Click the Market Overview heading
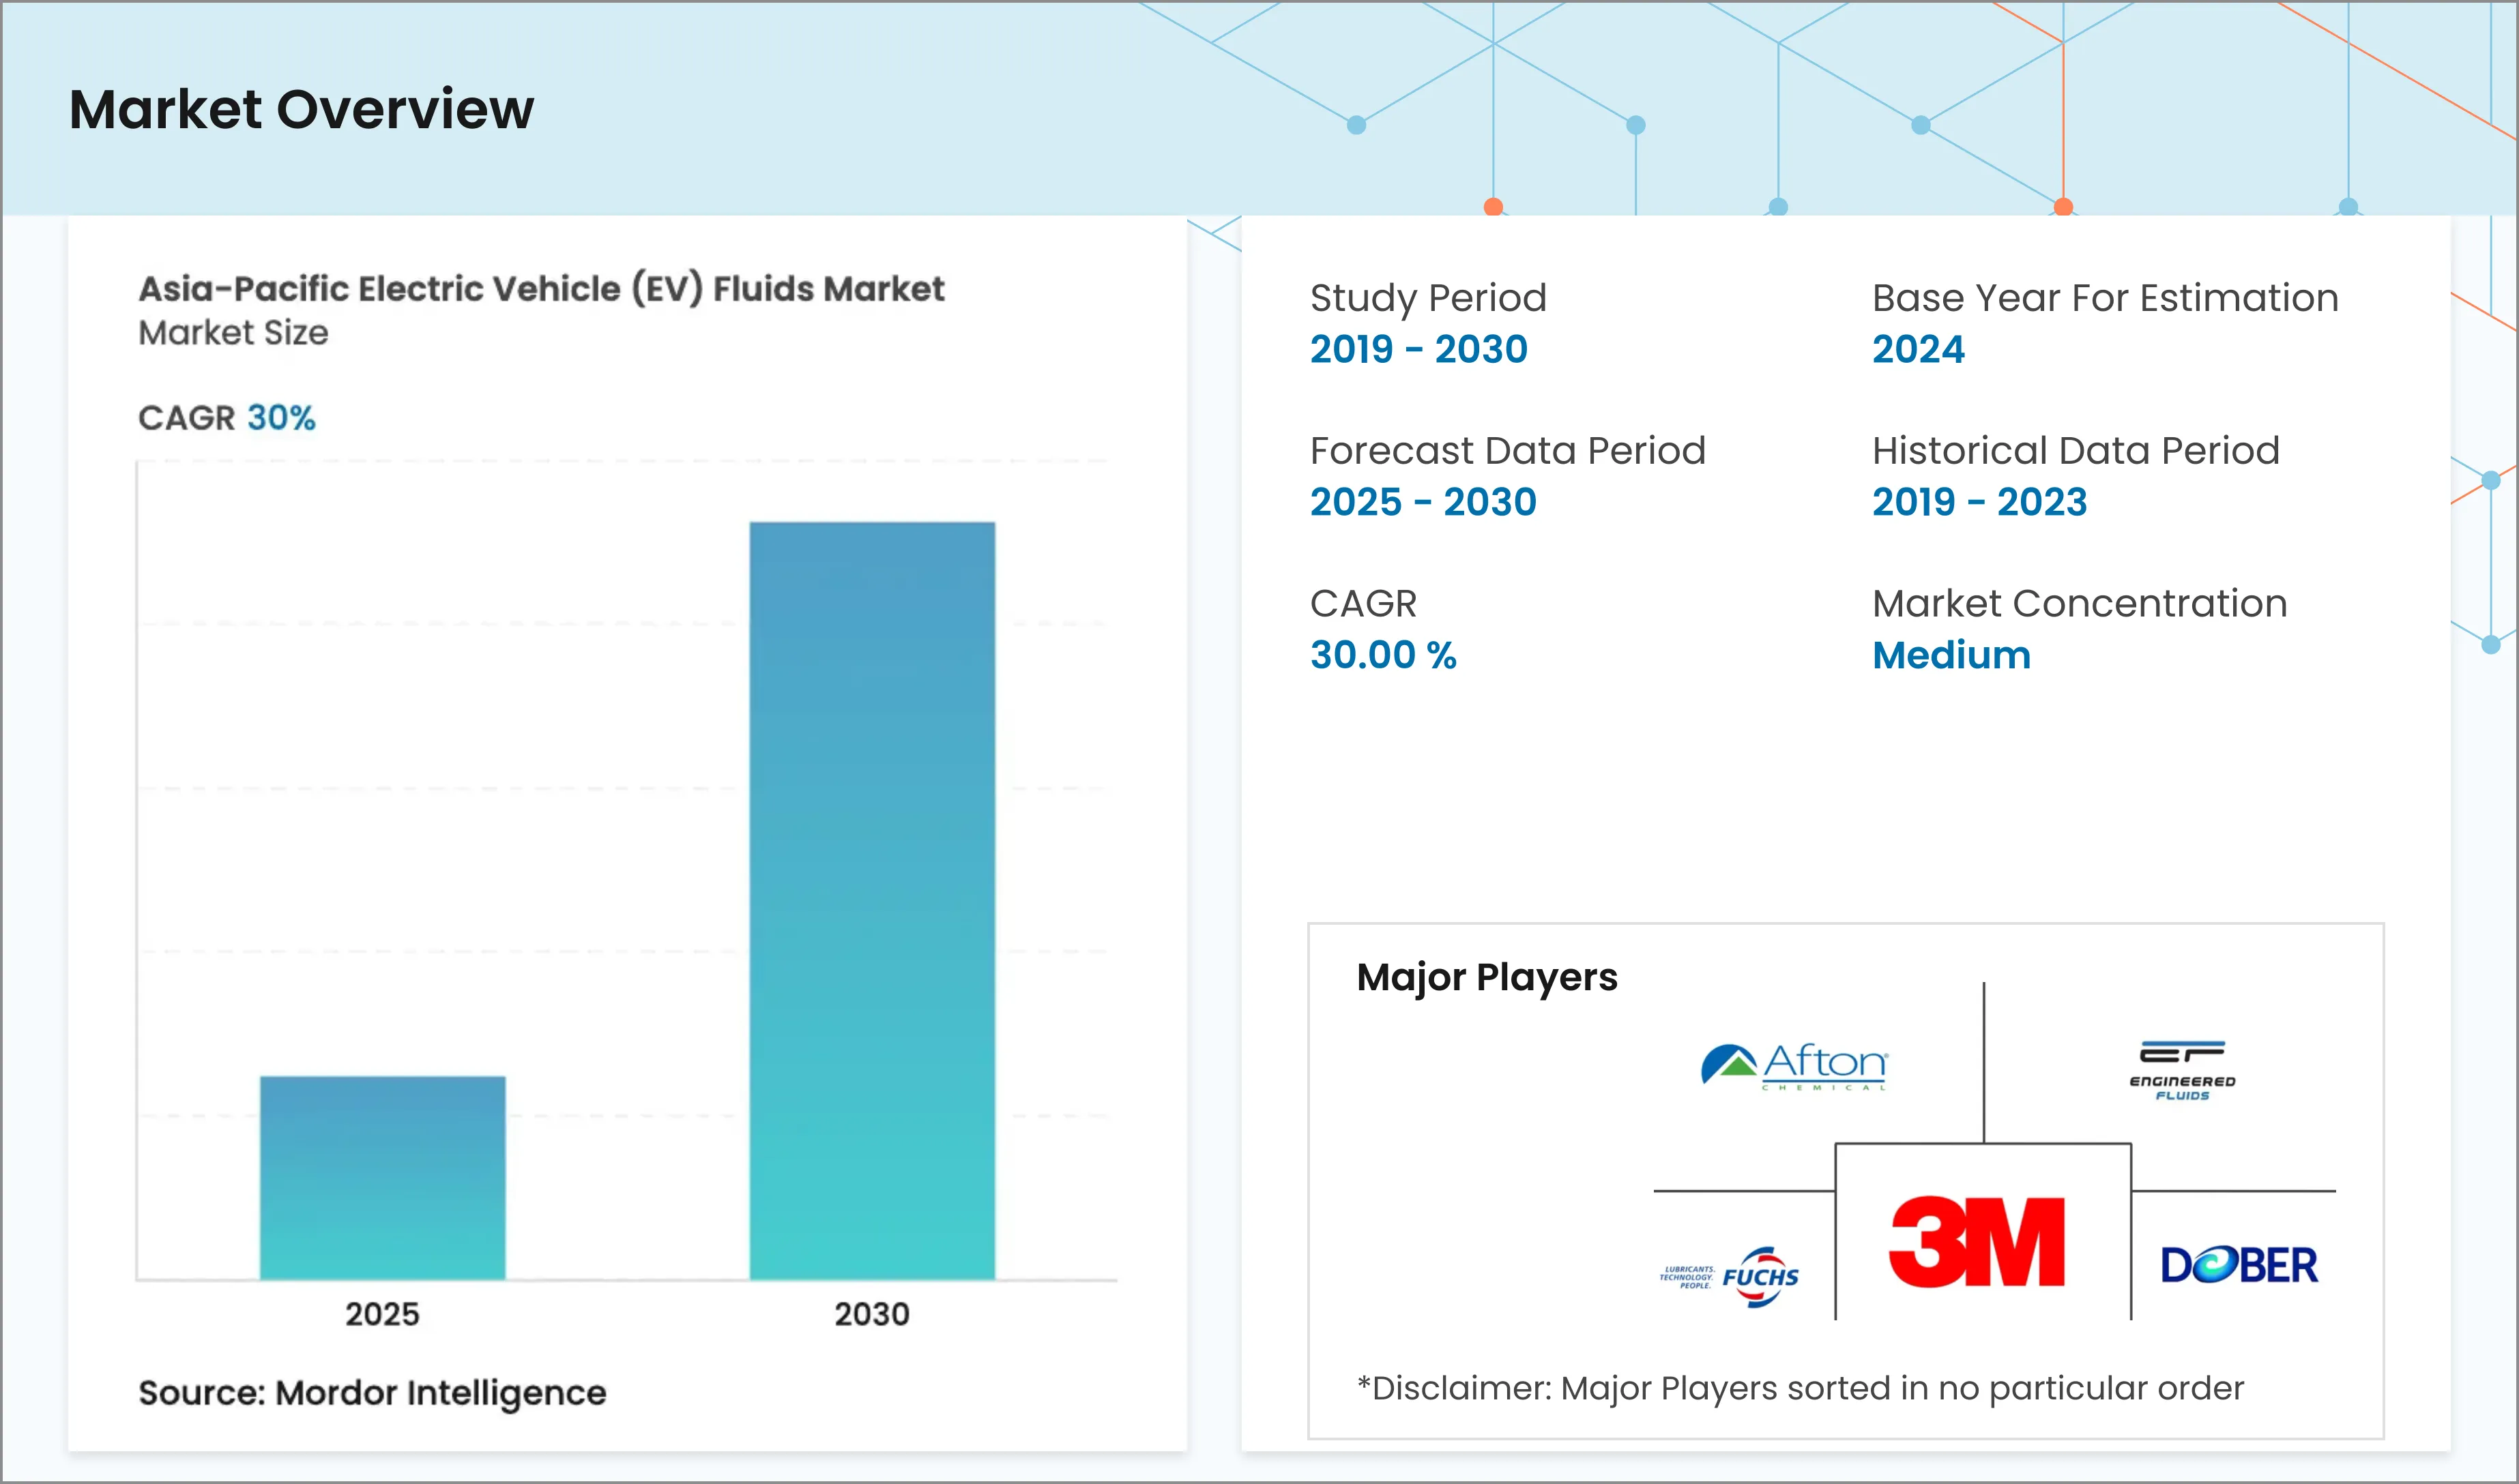This screenshot has height=1484, width=2519. 301,110
